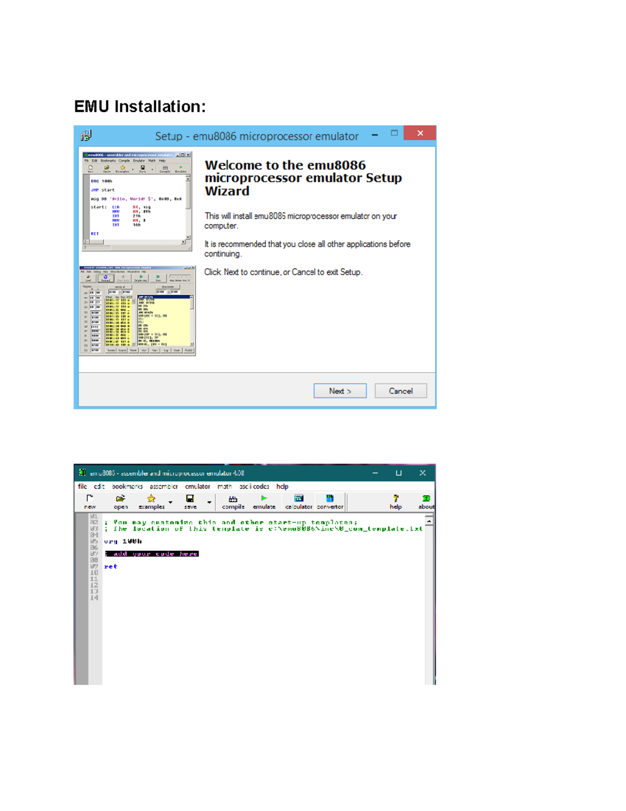Click the 'You may customize this' comment line

coord(231,522)
